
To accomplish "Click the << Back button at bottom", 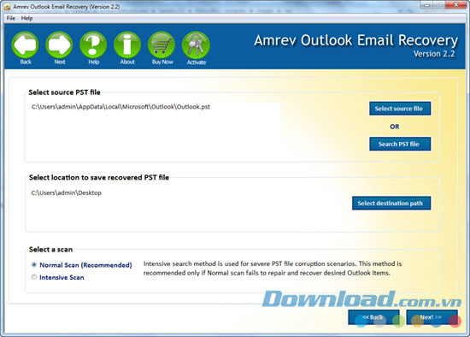I will coord(373,317).
